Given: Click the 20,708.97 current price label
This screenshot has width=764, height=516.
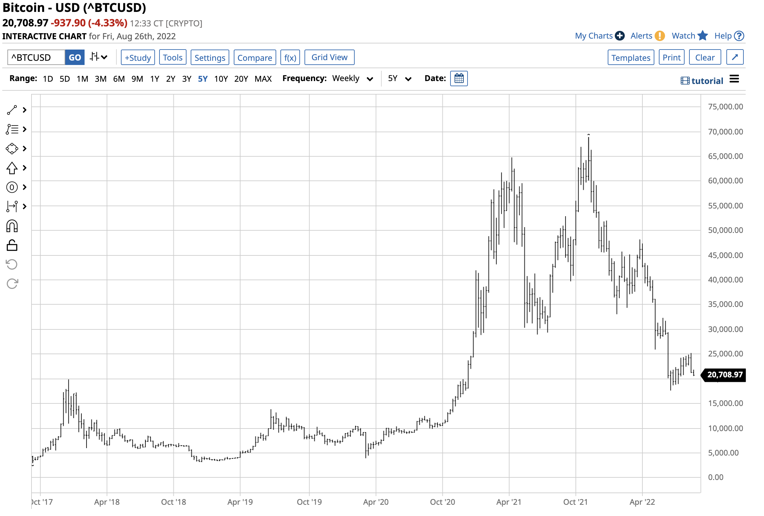Looking at the screenshot, I should (x=724, y=375).
